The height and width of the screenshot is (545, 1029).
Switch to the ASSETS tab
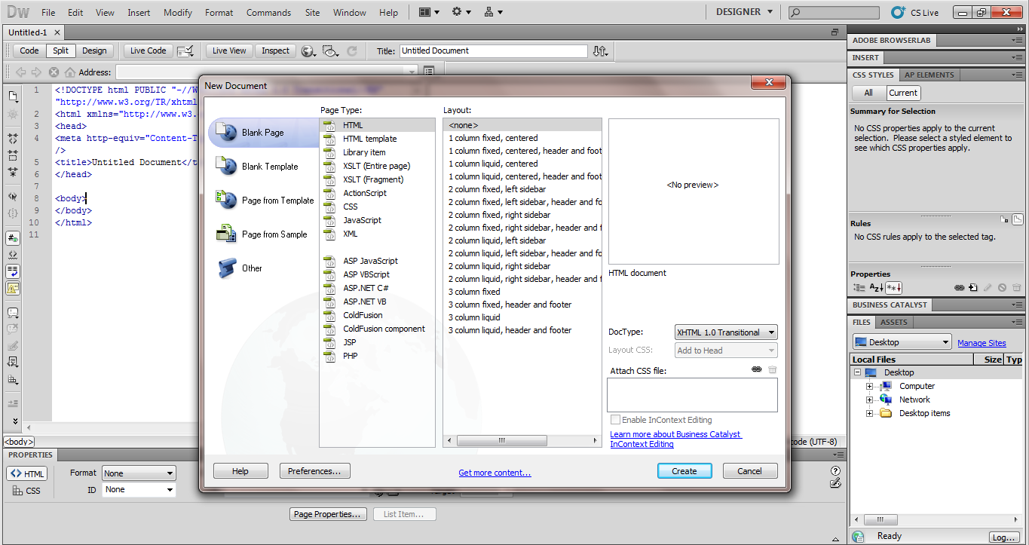894,322
